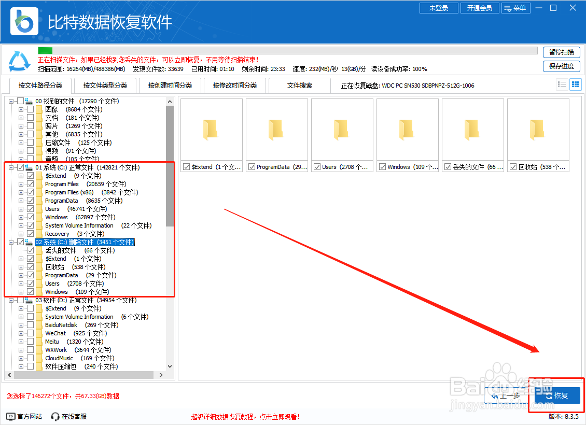The width and height of the screenshot is (586, 425).
Task: Switch to thumbnail grid view icon
Action: pos(575,84)
